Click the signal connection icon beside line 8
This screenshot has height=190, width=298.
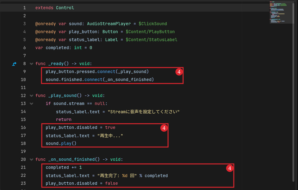click(14, 64)
